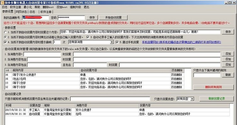Click 添加 button for rule 2
This screenshot has width=237, height=125.
pyautogui.click(x=228, y=59)
